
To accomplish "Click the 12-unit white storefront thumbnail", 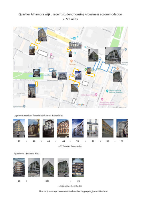I will 92,128.
